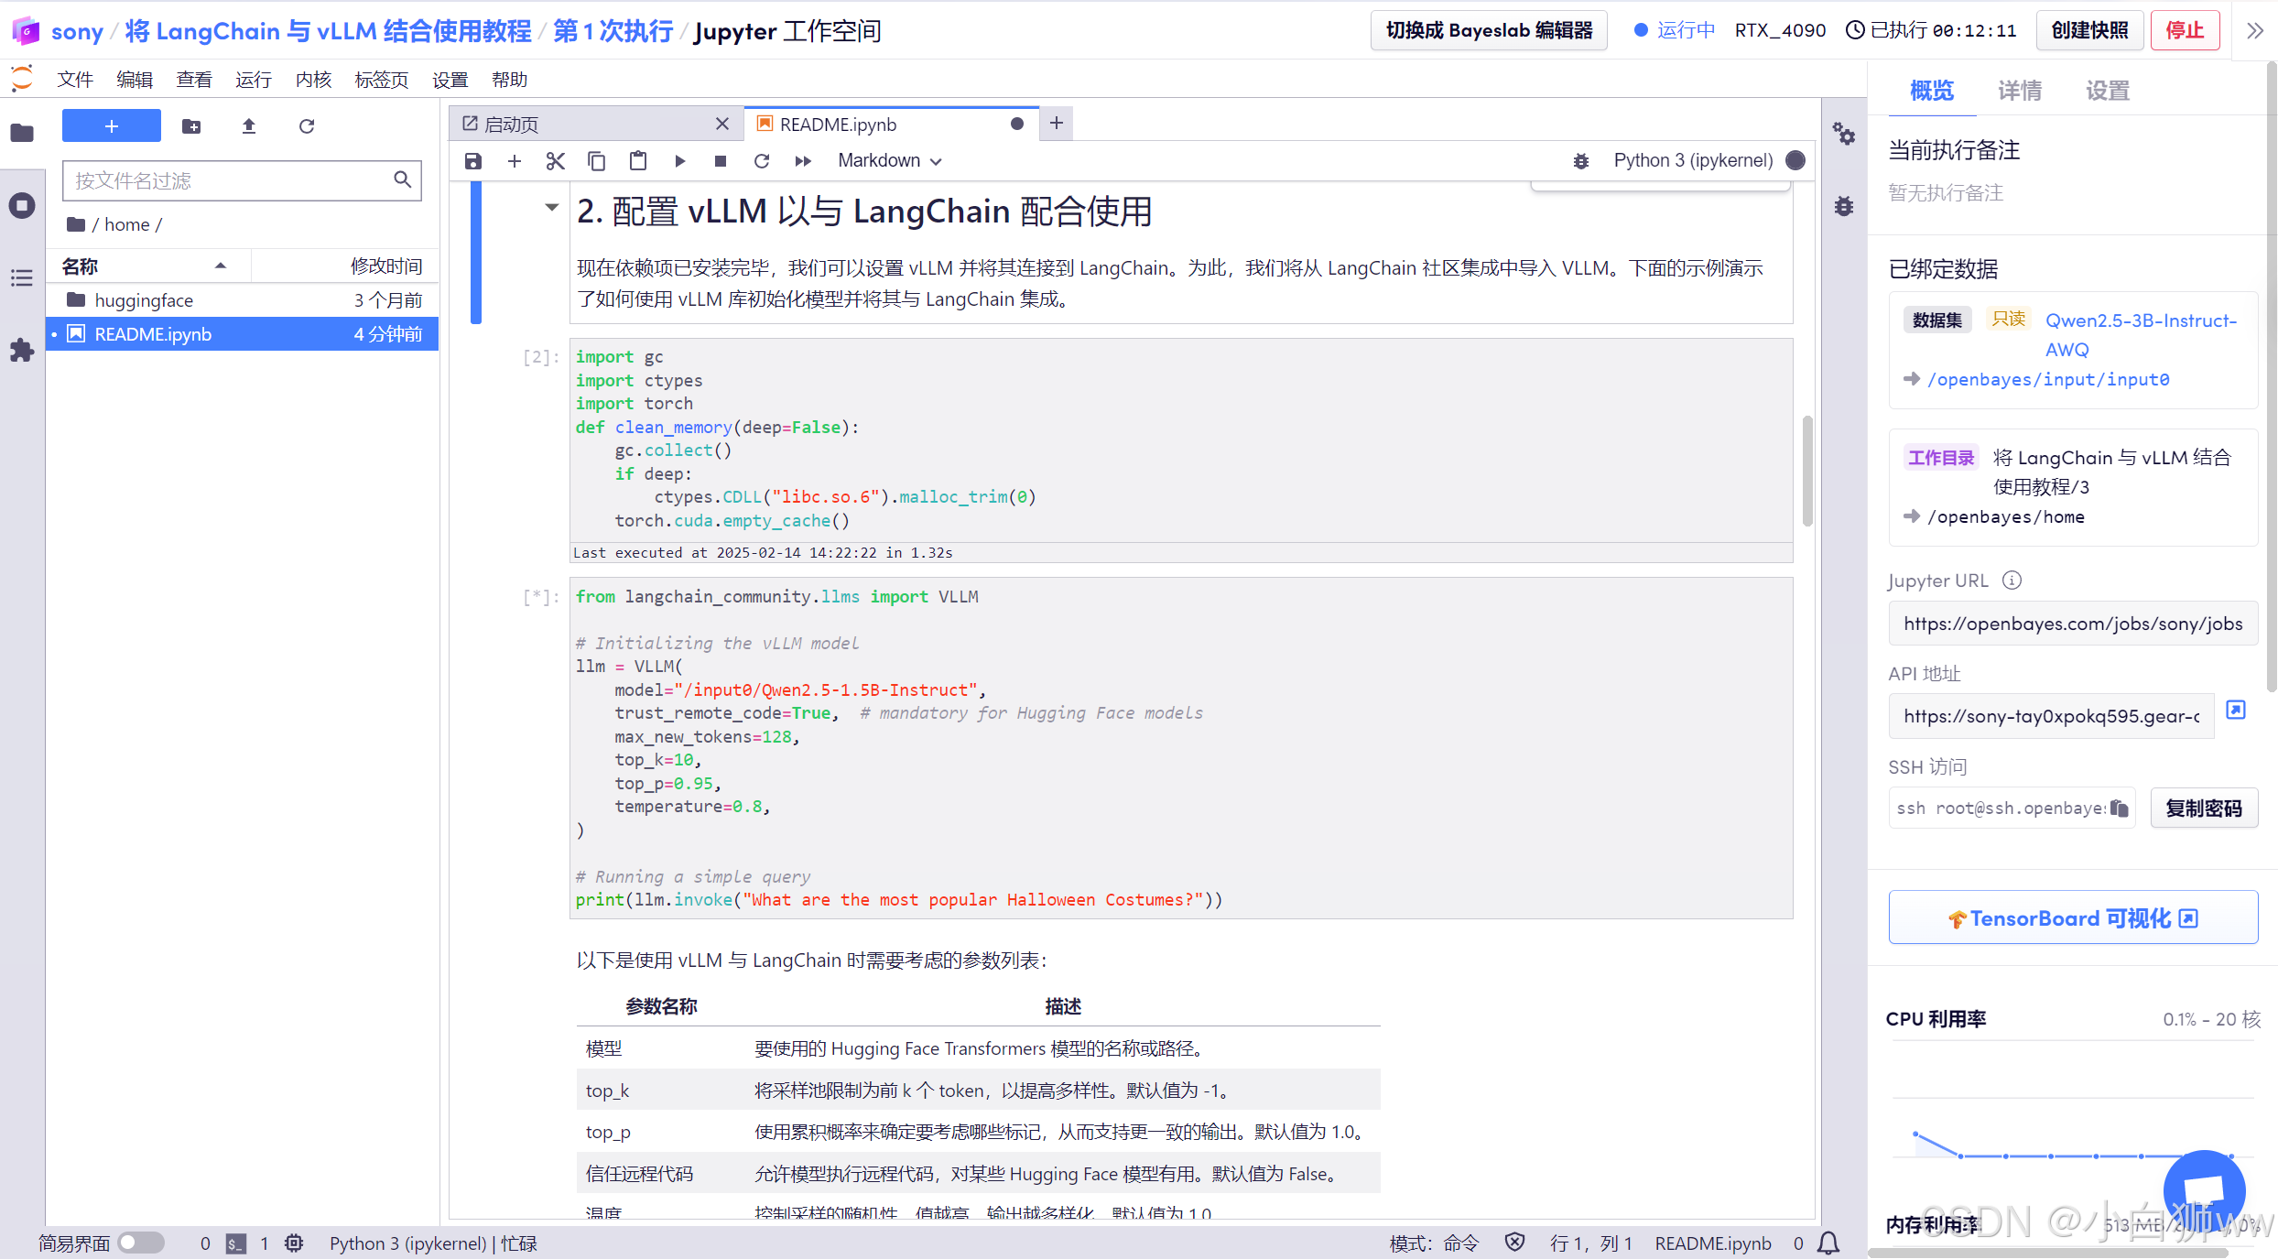Screen dimensions: 2278x1259
Task: Toggle notifications via the bell icon
Action: (1828, 1243)
